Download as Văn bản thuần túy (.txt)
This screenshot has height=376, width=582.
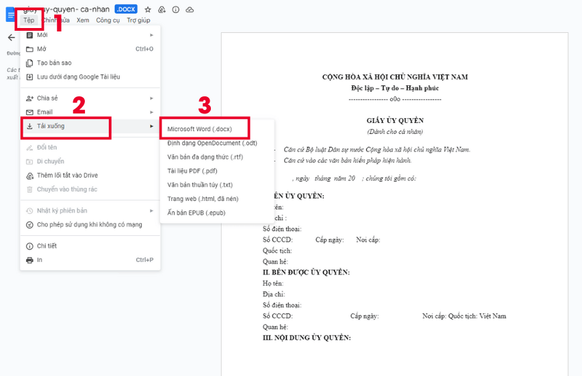click(217, 185)
